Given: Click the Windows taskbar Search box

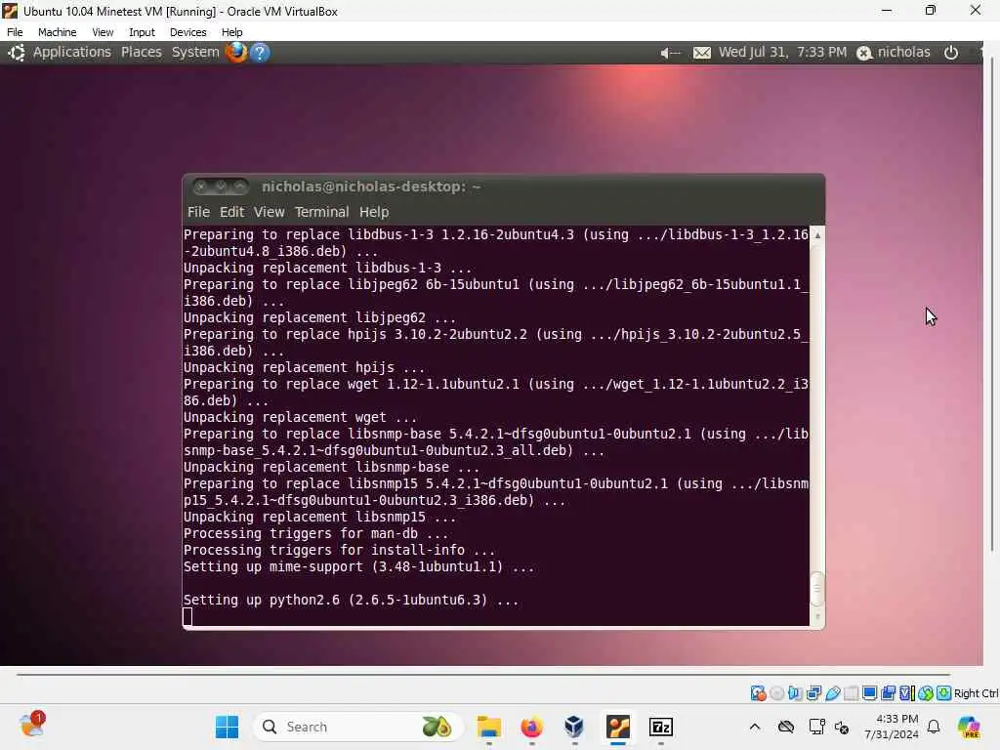Looking at the screenshot, I should 357,727.
